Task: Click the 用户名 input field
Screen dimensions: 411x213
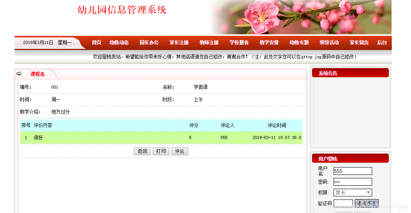Action: 353,171
